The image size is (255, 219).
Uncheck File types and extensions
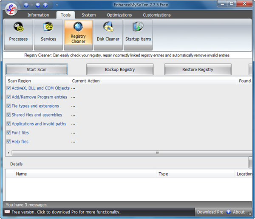pyautogui.click(x=8, y=106)
